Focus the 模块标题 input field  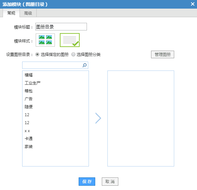(x=61, y=27)
